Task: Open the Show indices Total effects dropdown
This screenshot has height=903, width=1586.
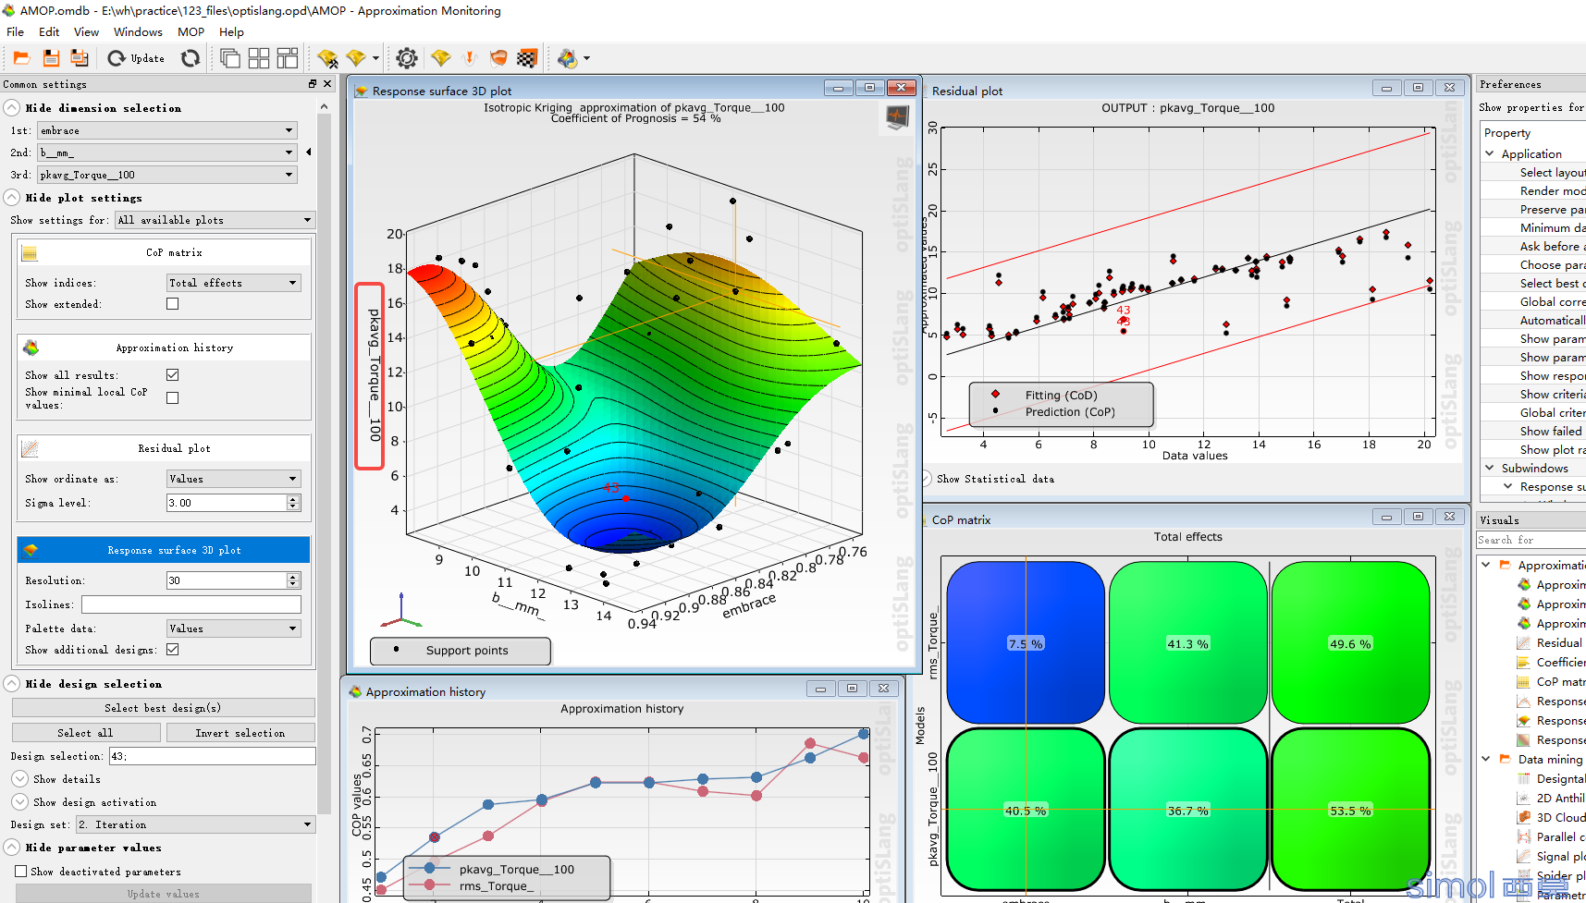Action: [234, 283]
